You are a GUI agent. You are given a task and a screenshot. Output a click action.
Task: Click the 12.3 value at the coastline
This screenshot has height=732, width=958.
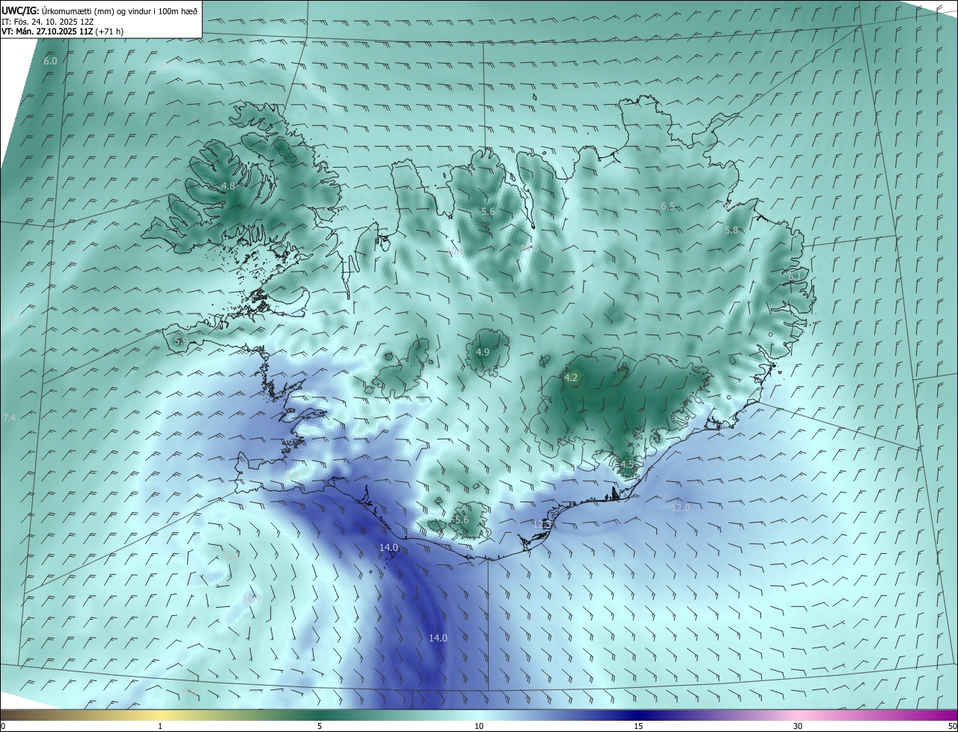click(542, 524)
